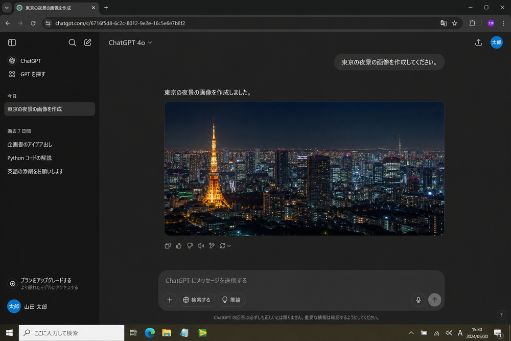511x341 pixels.
Task: Close the 東京の夜景の画像を作成 tab
Action: 94,8
